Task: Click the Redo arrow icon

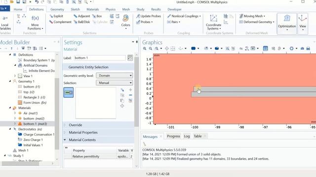Action: (42, 2)
